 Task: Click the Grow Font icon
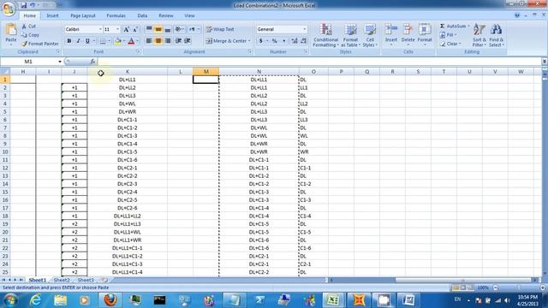(x=126, y=29)
